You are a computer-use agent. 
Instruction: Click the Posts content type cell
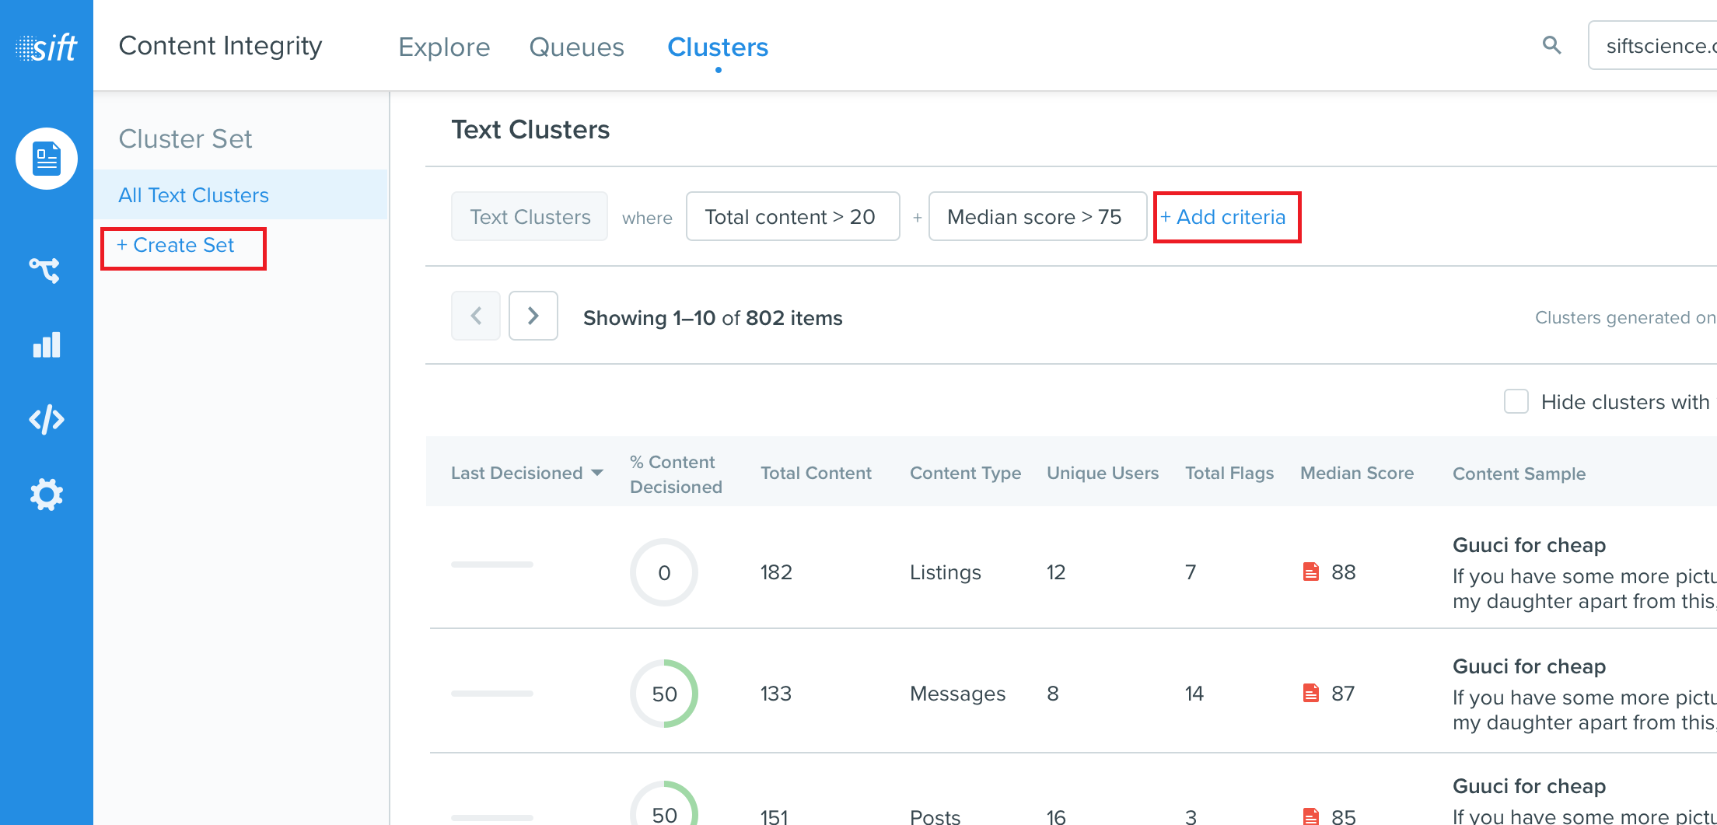pyautogui.click(x=935, y=816)
